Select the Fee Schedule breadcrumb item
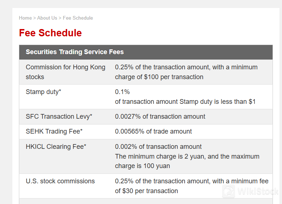Viewport: 282px width, 204px height. [x=78, y=18]
